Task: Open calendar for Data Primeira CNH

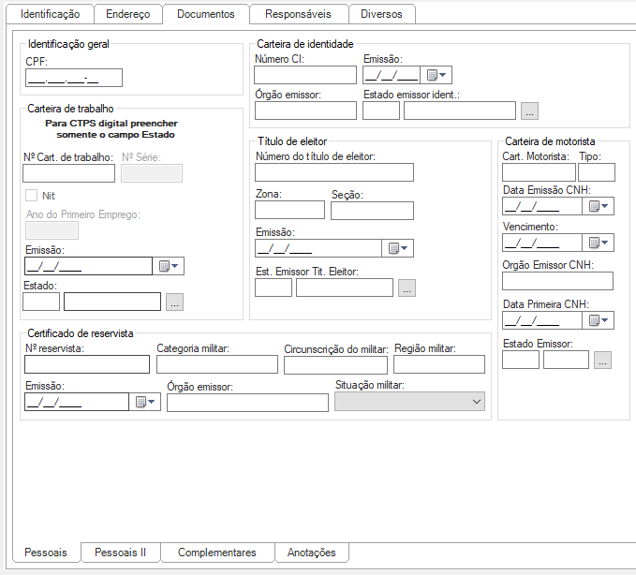Action: (599, 320)
